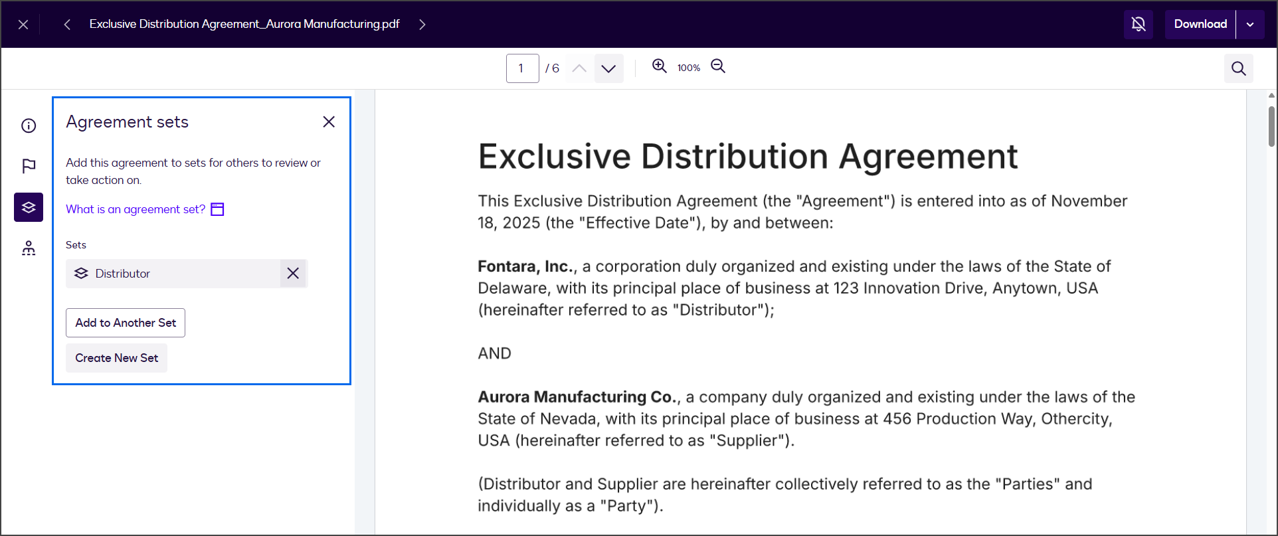
Task: Open document search with the magnifier icon
Action: (1239, 68)
